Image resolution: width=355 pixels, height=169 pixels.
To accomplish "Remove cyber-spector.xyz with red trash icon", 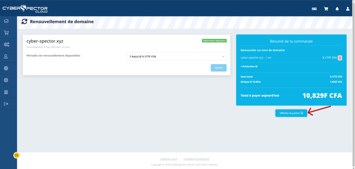I will click(340, 58).
